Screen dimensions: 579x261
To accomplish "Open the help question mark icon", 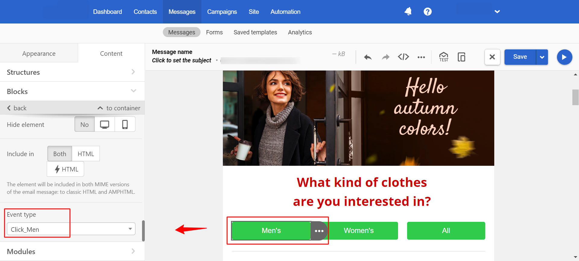I will pyautogui.click(x=428, y=12).
